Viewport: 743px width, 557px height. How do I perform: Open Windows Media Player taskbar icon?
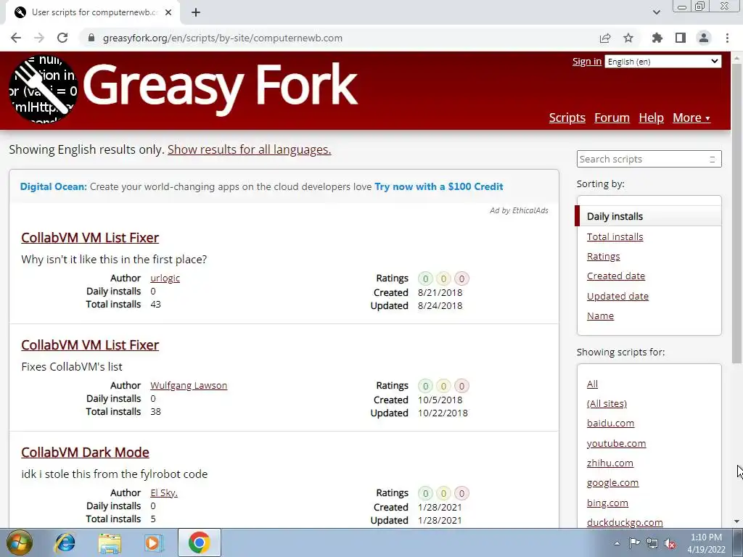click(154, 542)
